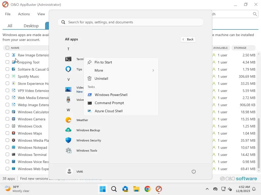261x195 pixels.
Task: Click the Azure Cloud Shell task icon
Action: pos(90,111)
